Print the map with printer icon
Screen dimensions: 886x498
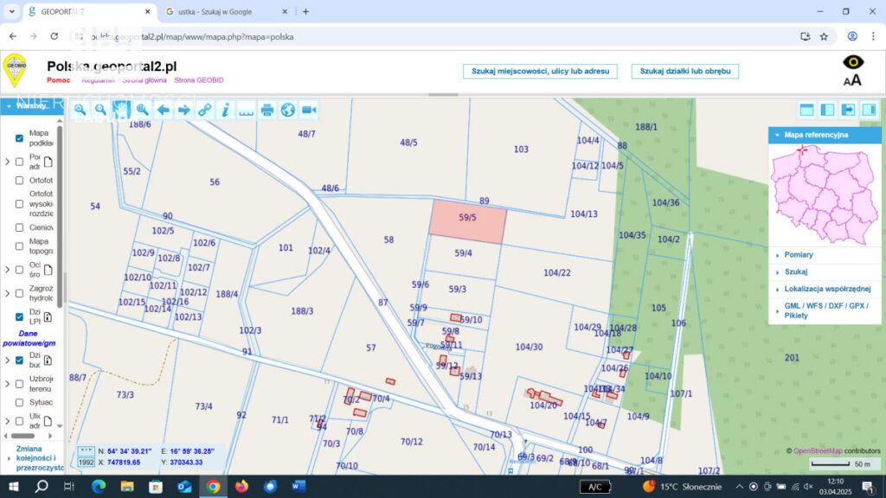[267, 110]
